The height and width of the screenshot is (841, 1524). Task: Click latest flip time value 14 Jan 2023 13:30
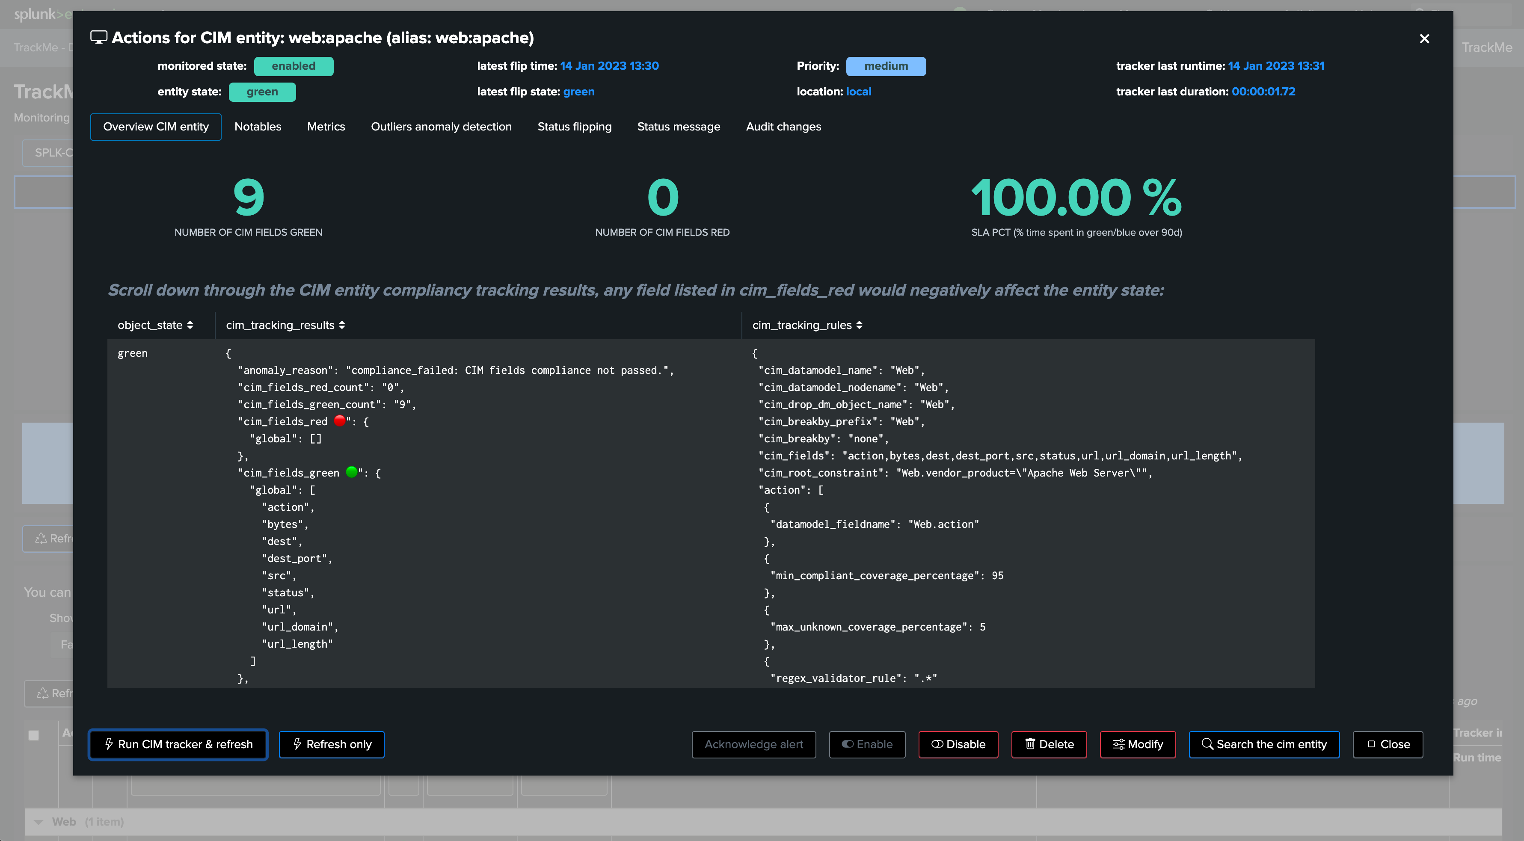[609, 65]
